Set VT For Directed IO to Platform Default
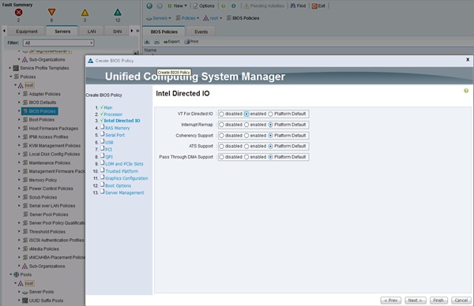474x306 pixels. (x=270, y=114)
